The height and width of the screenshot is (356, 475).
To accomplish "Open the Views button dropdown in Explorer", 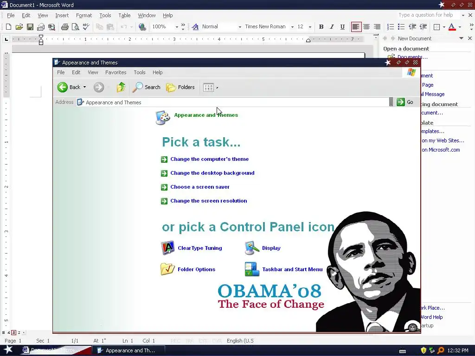I will 217,88.
